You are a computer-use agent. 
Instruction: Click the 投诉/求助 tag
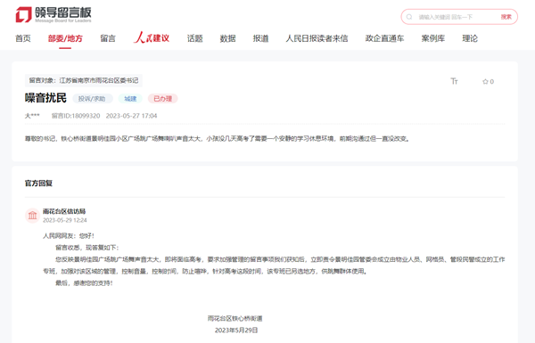point(92,99)
